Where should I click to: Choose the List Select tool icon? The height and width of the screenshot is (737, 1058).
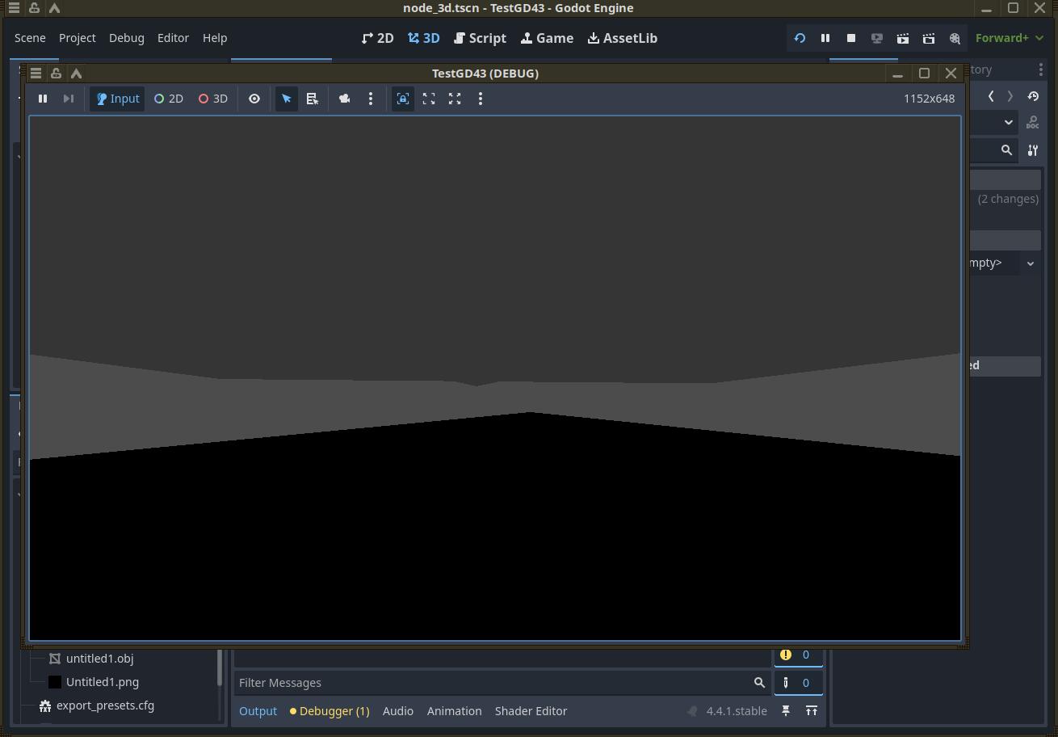(x=313, y=99)
